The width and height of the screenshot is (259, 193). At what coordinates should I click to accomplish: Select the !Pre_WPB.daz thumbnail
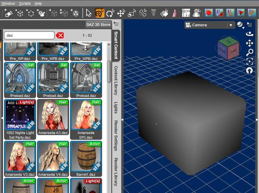(53, 52)
